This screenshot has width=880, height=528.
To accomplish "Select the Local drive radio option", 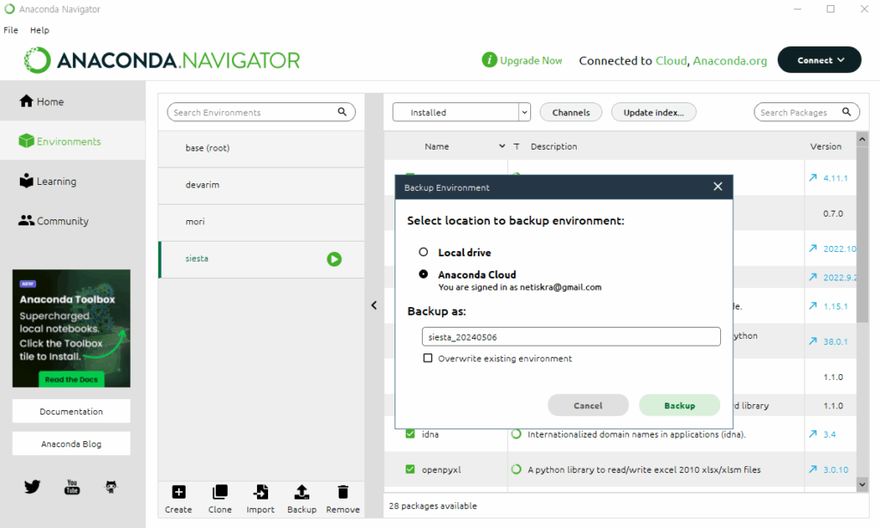I will [x=423, y=253].
